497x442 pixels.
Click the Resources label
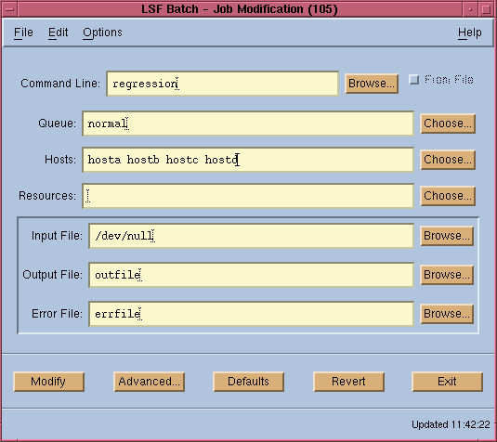click(x=47, y=196)
